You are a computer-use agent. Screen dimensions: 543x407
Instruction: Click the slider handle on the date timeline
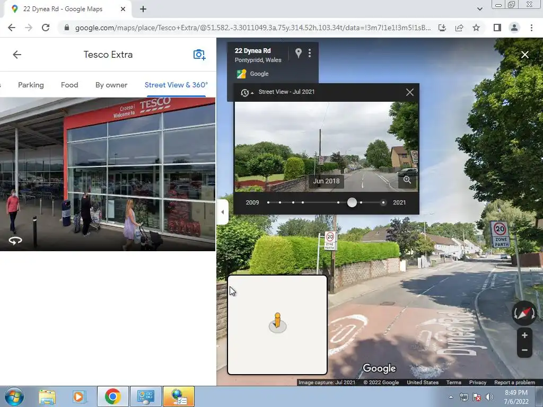[352, 202]
